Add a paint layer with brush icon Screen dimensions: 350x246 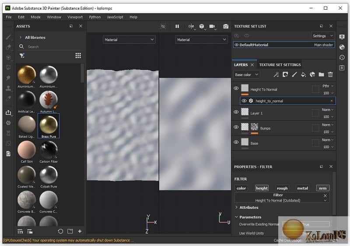294,74
